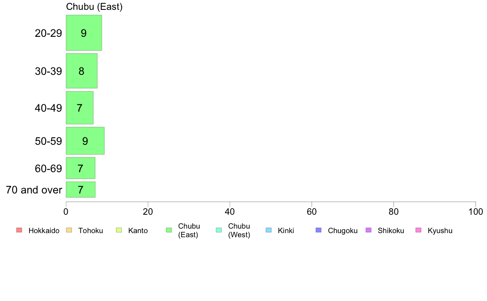The width and height of the screenshot is (487, 301).
Task: Click the Chubu (East) green legend swatch
Action: tap(169, 230)
